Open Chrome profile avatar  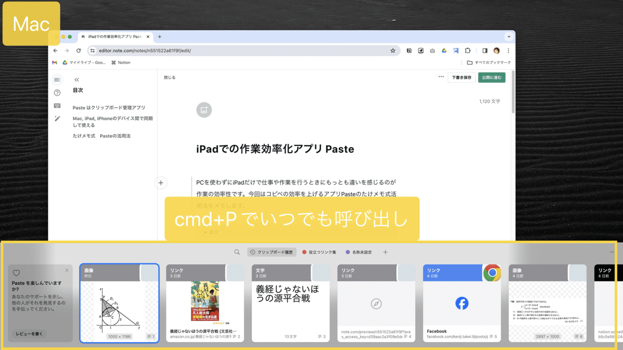pos(497,51)
